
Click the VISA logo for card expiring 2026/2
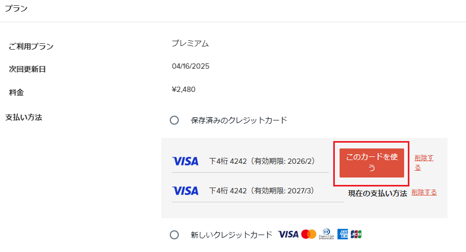(185, 161)
